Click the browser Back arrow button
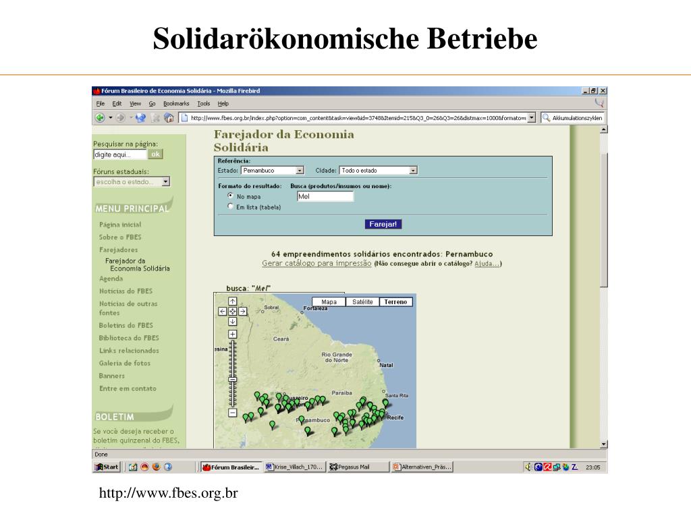This screenshot has height=518, width=691. [x=100, y=117]
